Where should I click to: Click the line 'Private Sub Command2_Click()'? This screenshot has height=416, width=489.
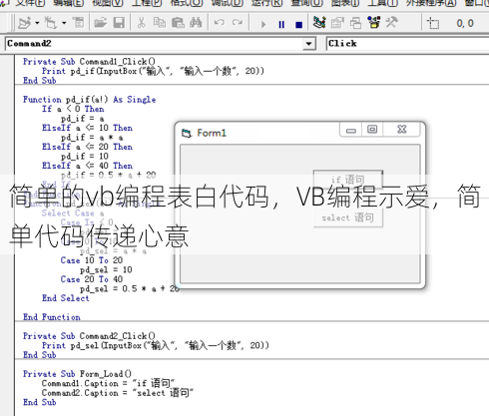tap(89, 336)
